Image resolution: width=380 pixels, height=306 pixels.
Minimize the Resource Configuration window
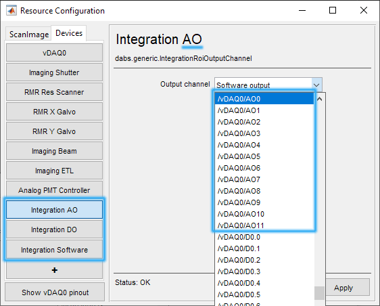(x=302, y=10)
